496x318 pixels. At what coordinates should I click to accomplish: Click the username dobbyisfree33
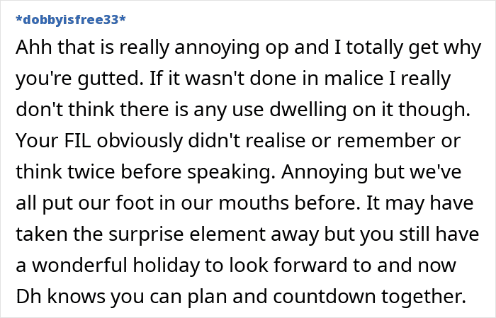point(70,18)
